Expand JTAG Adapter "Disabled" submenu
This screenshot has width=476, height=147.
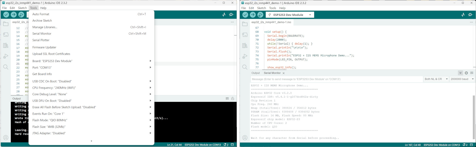(91, 133)
